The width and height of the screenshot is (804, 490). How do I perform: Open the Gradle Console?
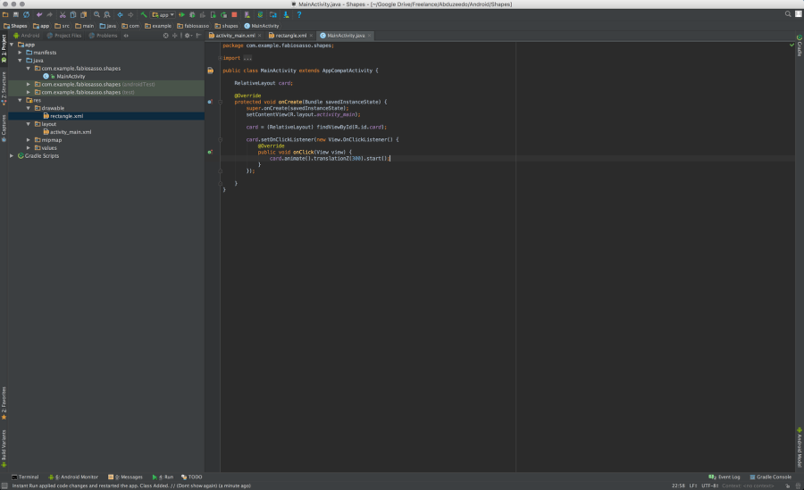click(x=770, y=477)
